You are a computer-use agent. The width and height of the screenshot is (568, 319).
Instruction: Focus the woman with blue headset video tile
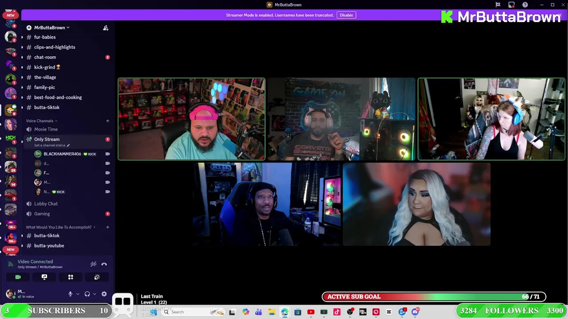pos(491,119)
